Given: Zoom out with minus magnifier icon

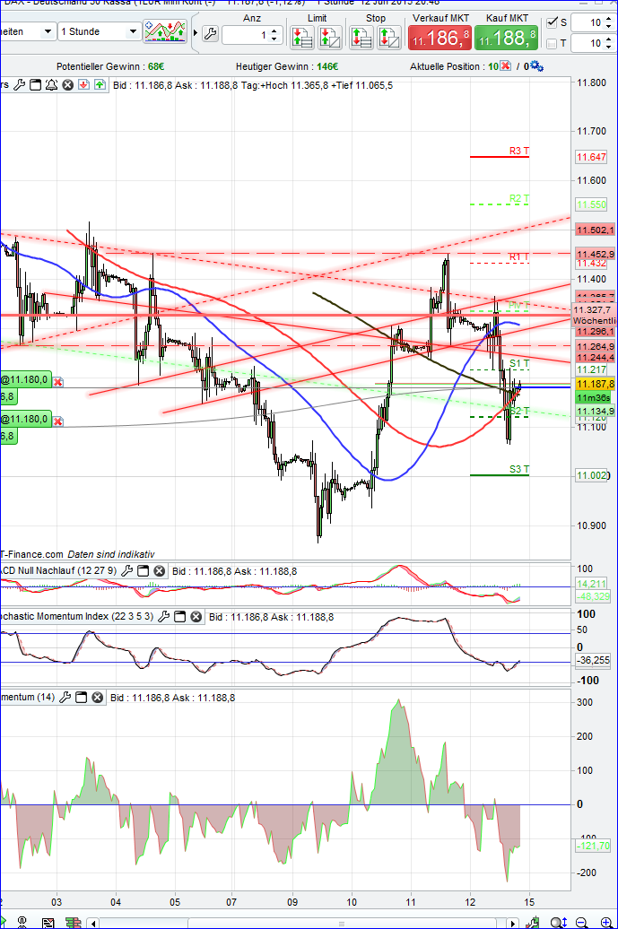Looking at the screenshot, I should tap(582, 923).
